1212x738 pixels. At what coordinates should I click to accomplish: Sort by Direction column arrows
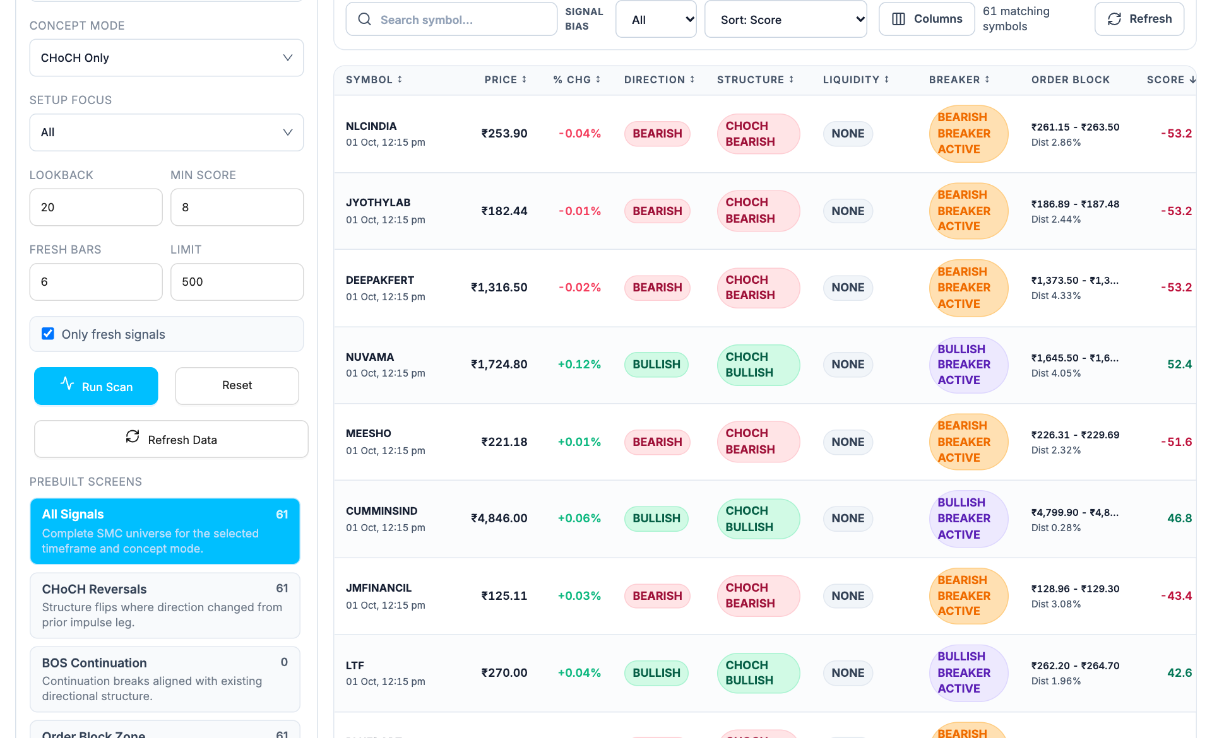click(692, 79)
